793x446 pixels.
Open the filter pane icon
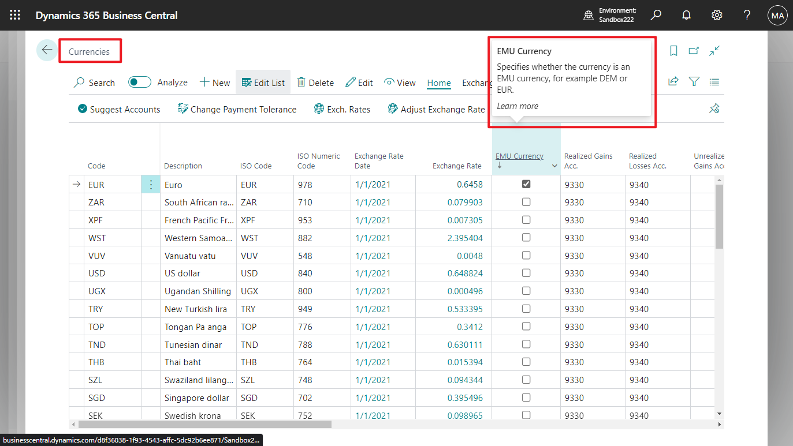click(694, 82)
